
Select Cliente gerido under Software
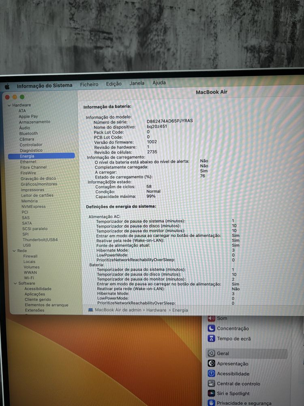pyautogui.click(x=38, y=300)
